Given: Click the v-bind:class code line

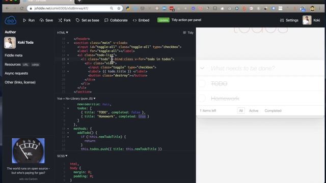Looking at the screenshot, I should click(x=127, y=59).
